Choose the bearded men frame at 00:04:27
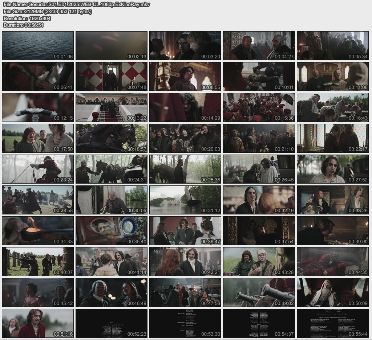 click(x=259, y=46)
